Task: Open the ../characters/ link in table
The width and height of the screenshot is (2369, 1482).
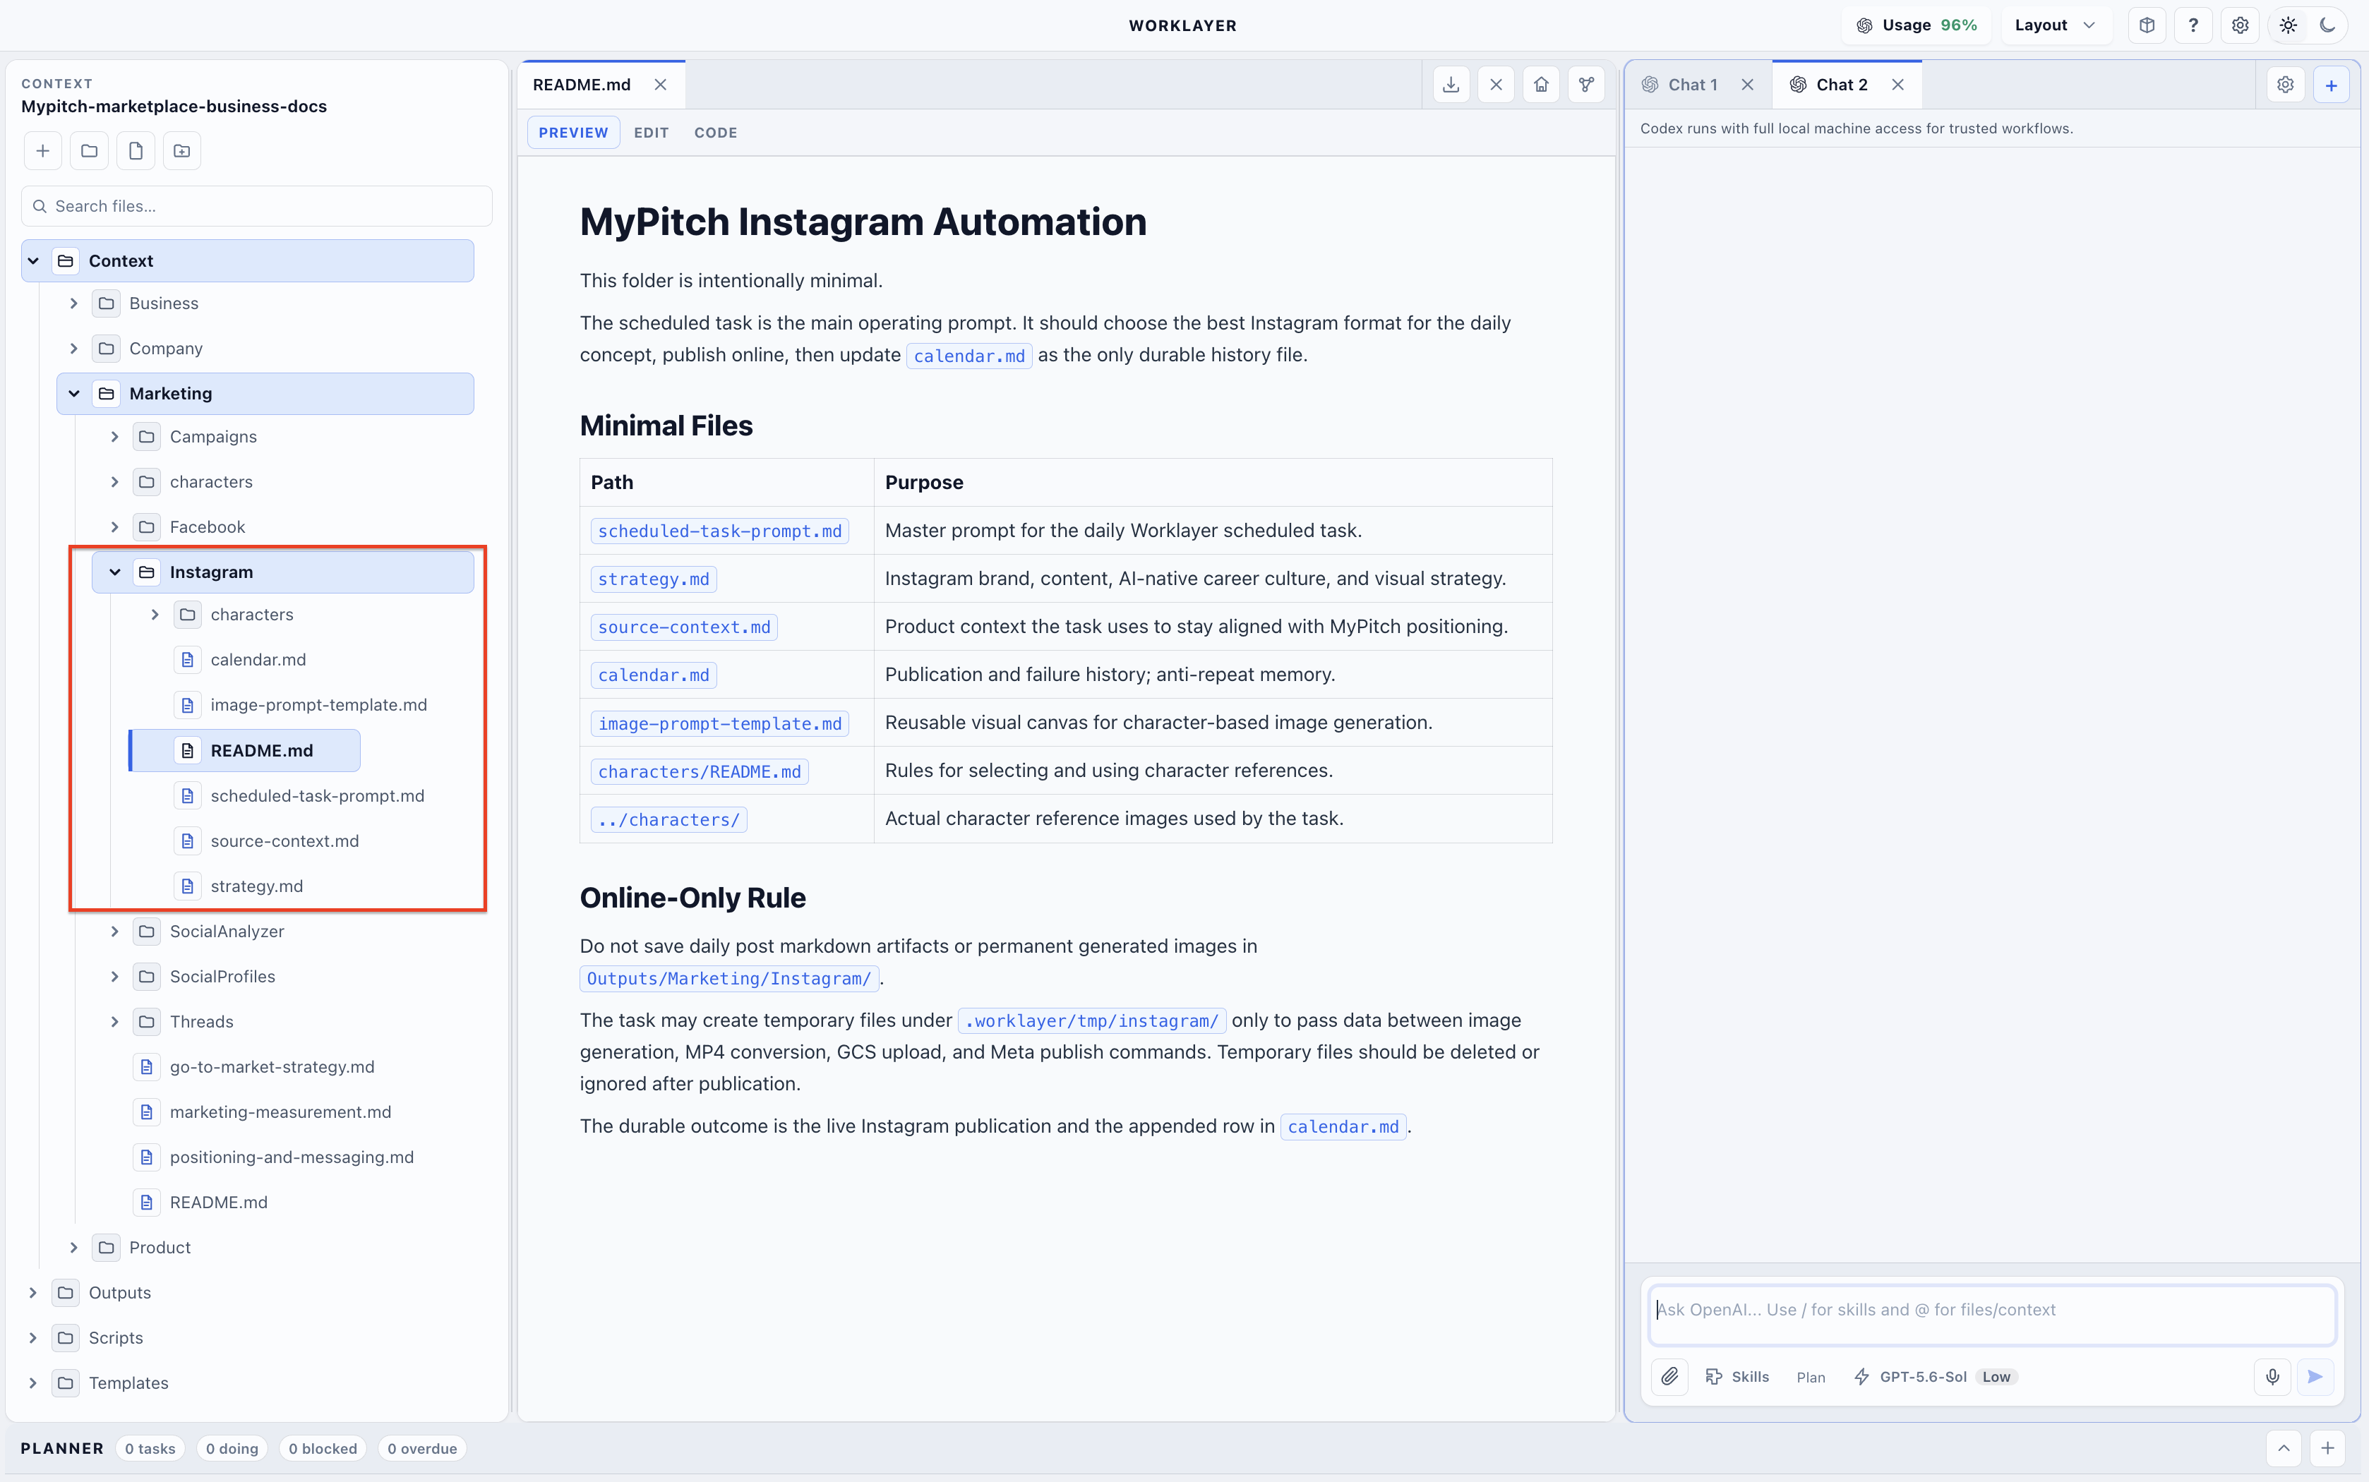Action: pyautogui.click(x=669, y=819)
